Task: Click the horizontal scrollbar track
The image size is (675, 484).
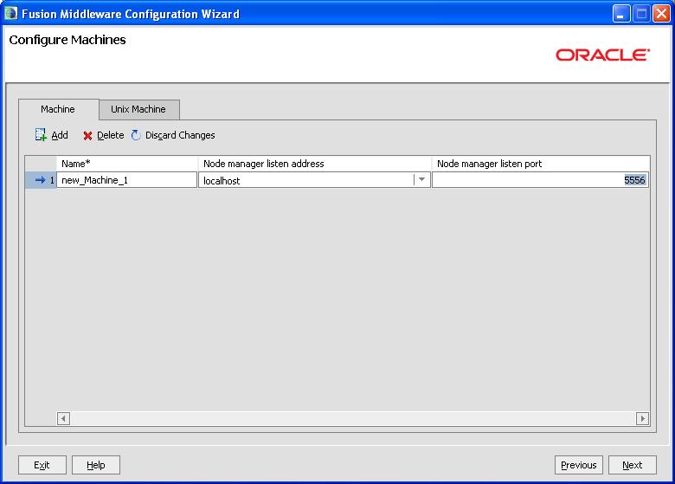Action: (353, 418)
